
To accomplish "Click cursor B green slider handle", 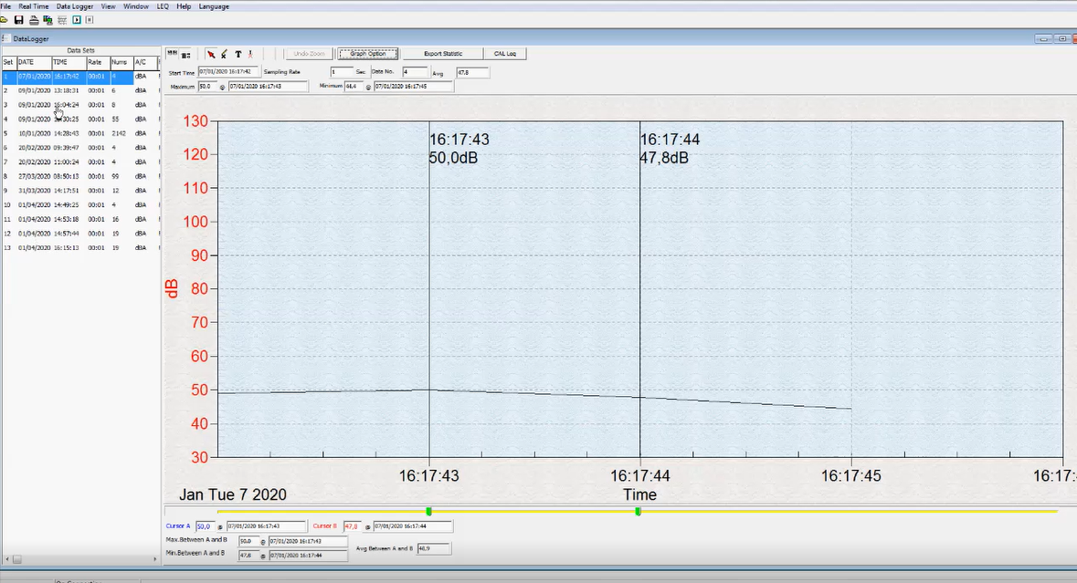I will coord(638,511).
